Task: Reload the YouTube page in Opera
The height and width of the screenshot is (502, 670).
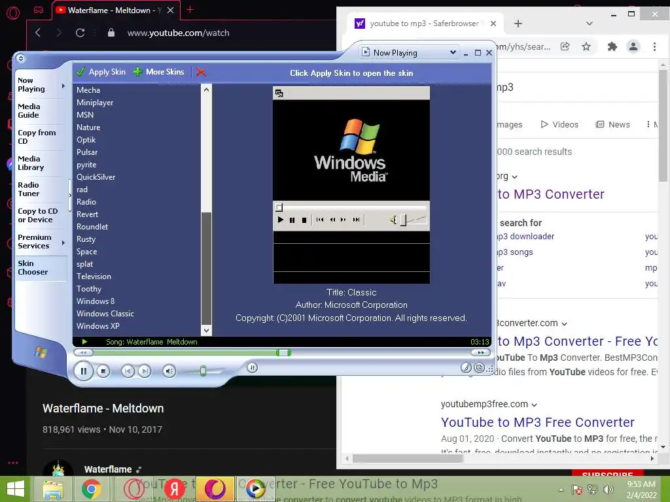Action: tap(80, 33)
